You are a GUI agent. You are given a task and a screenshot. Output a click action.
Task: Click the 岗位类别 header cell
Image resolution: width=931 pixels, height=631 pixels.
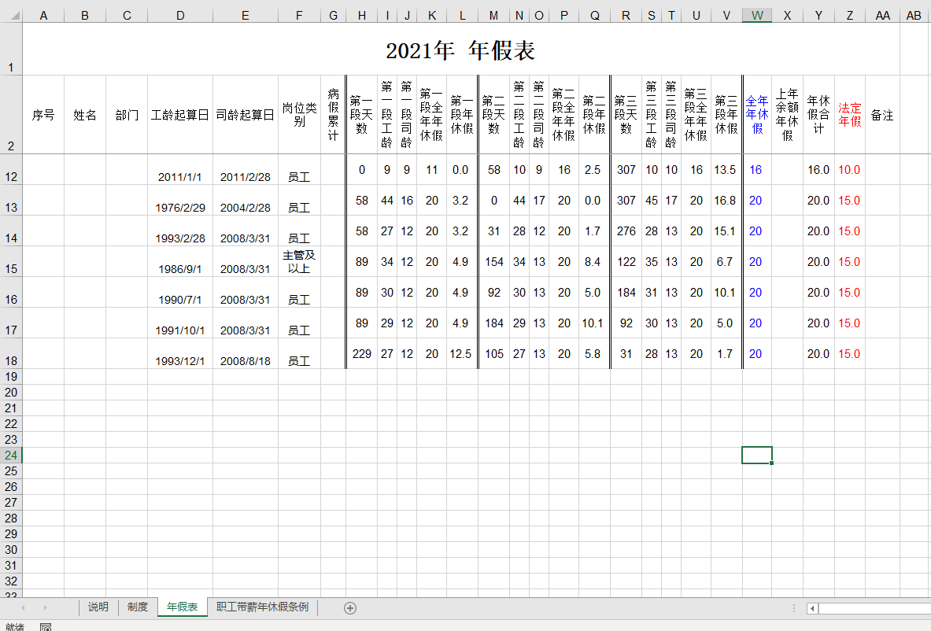pos(299,115)
